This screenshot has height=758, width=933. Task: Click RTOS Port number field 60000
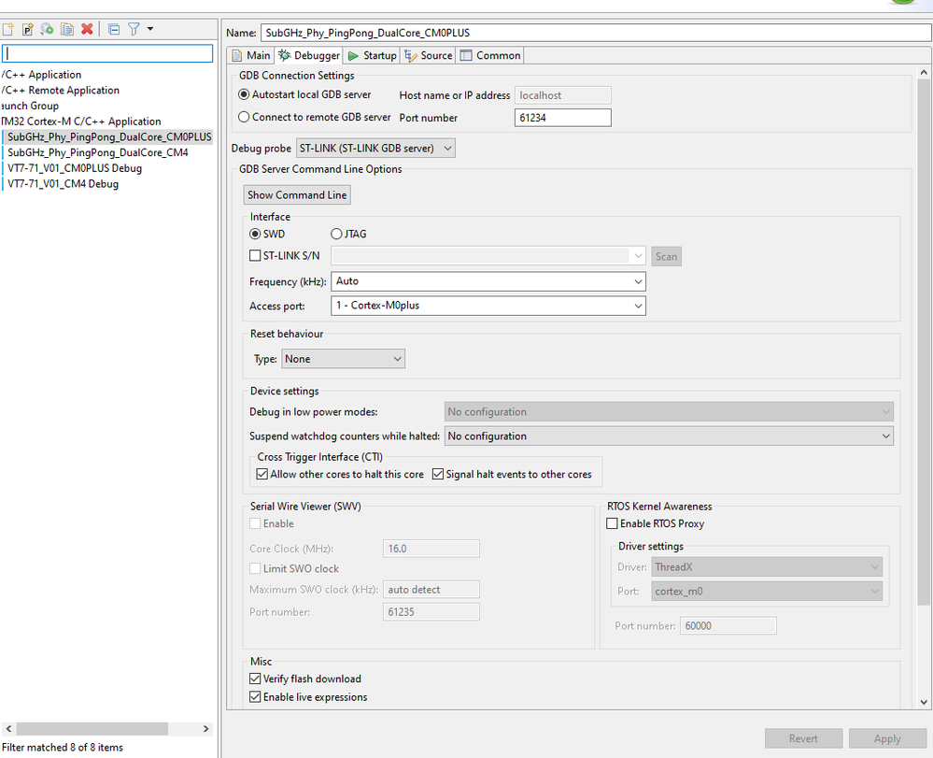click(x=728, y=626)
